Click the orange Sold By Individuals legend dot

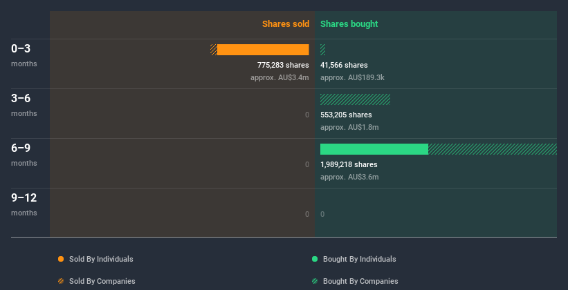[61, 259]
